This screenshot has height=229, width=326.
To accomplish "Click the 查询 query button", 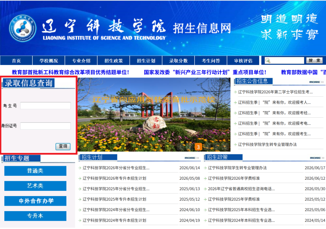I will tap(63, 146).
